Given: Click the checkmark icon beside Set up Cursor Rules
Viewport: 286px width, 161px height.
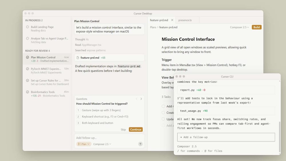Looking at the screenshot, I should tap(27, 80).
